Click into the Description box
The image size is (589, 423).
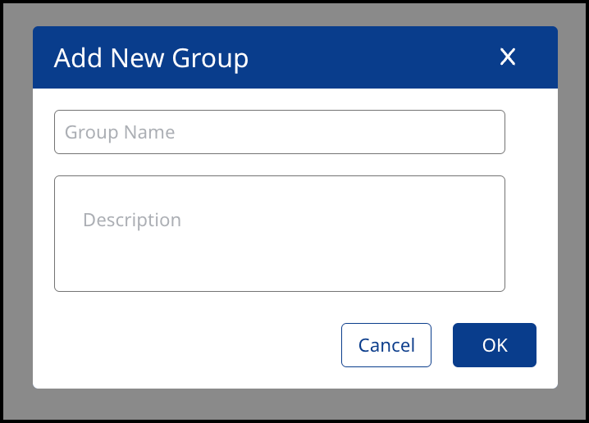click(279, 234)
